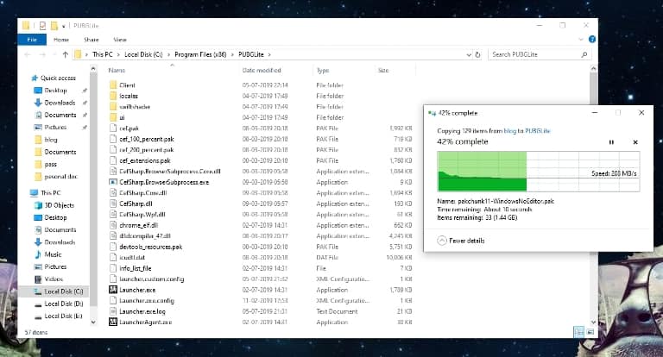The width and height of the screenshot is (663, 357).
Task: Open the Quick Access Toolbar dropdown arrow
Action: [x=64, y=24]
